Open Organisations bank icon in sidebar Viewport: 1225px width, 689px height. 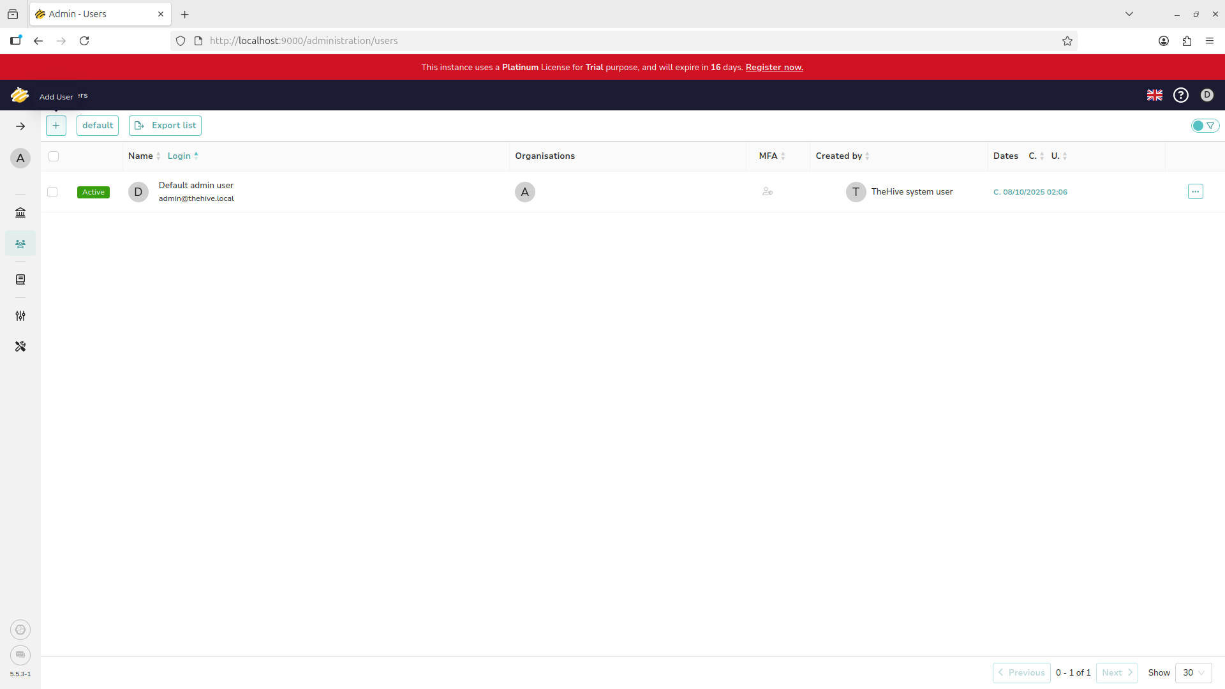coord(20,212)
